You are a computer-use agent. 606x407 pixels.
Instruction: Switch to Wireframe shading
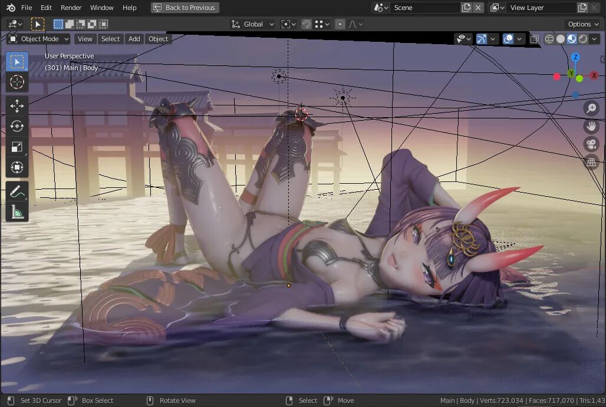coord(549,39)
